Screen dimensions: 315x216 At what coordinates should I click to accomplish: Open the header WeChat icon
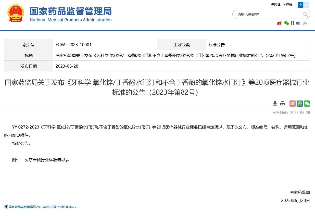pyautogui.click(x=286, y=23)
